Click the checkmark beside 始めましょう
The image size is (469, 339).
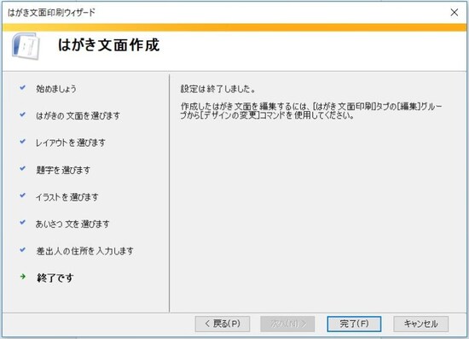22,87
